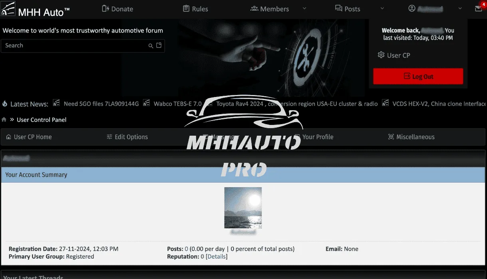487x279 pixels.
Task: Go to the User CP Home tab
Action: tap(29, 137)
